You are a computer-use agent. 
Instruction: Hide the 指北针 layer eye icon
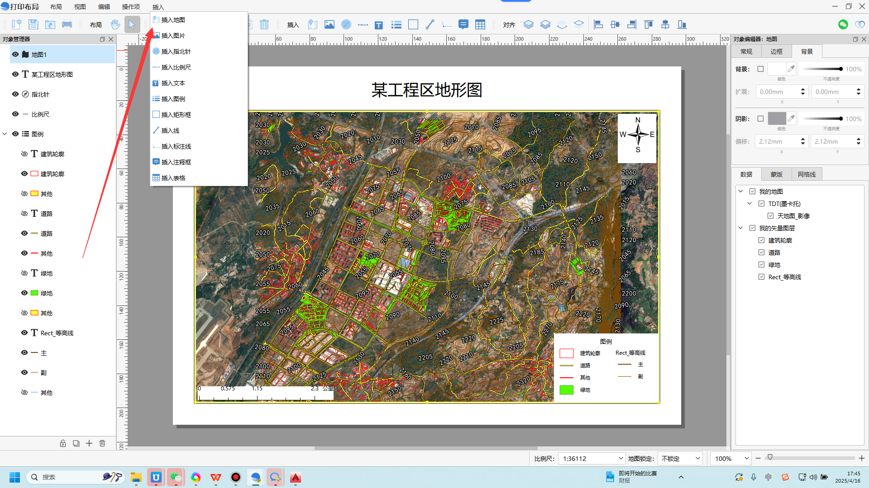pyautogui.click(x=15, y=94)
